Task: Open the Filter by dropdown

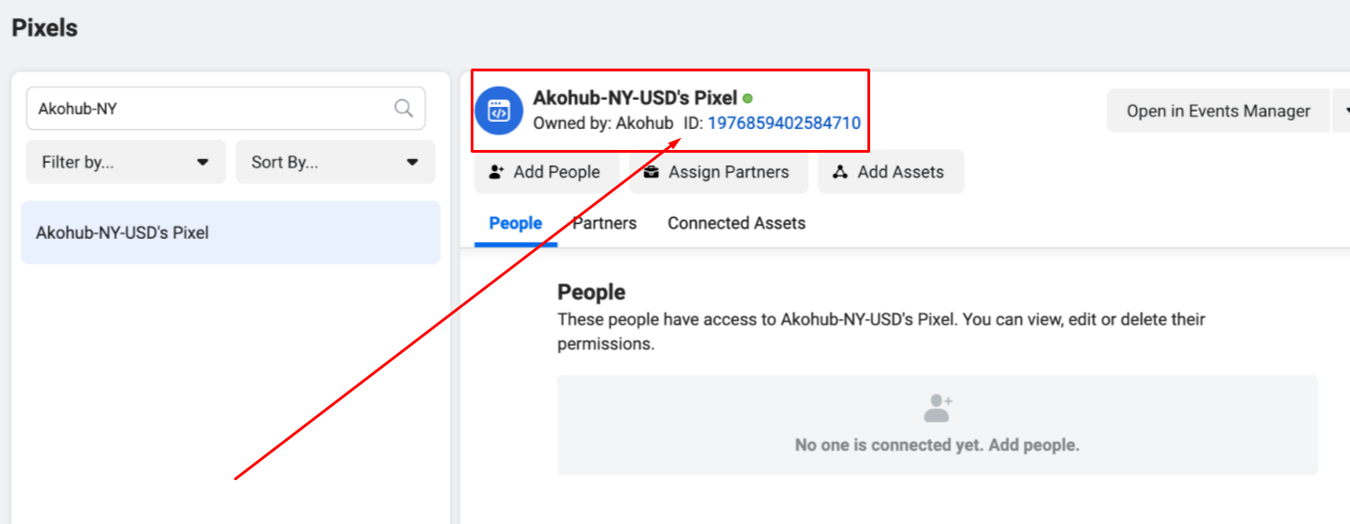Action: tap(125, 162)
